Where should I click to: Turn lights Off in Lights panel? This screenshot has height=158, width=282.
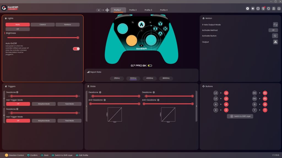[18, 29]
